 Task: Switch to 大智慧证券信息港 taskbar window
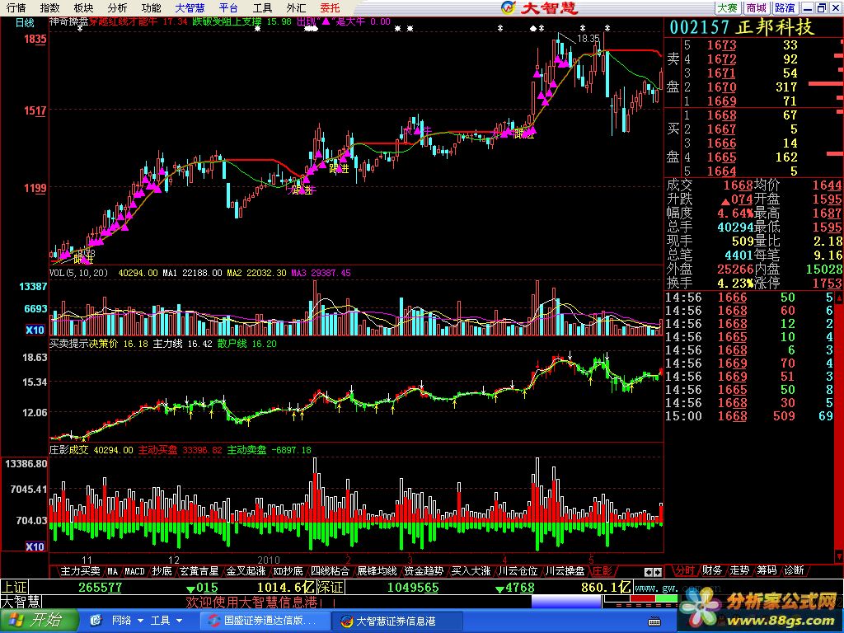click(396, 621)
